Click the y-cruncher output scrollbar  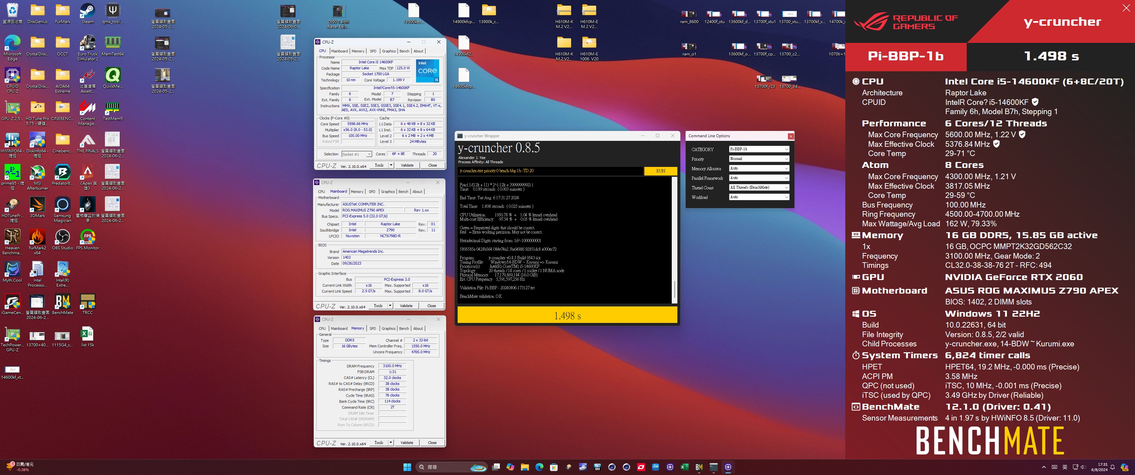point(674,240)
